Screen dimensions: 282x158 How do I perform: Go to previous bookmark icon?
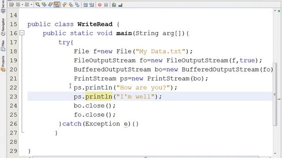pyautogui.click(x=65, y=5)
